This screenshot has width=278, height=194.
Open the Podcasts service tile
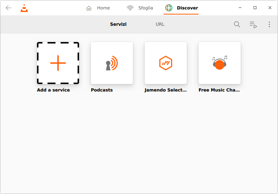tap(112, 63)
